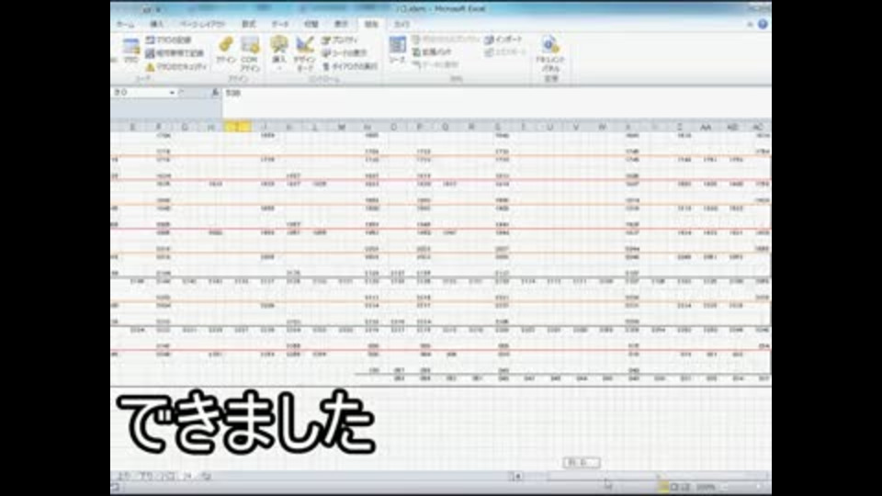
Task: Toggle Use Relative References (相対参照で記録)
Action: (x=175, y=53)
